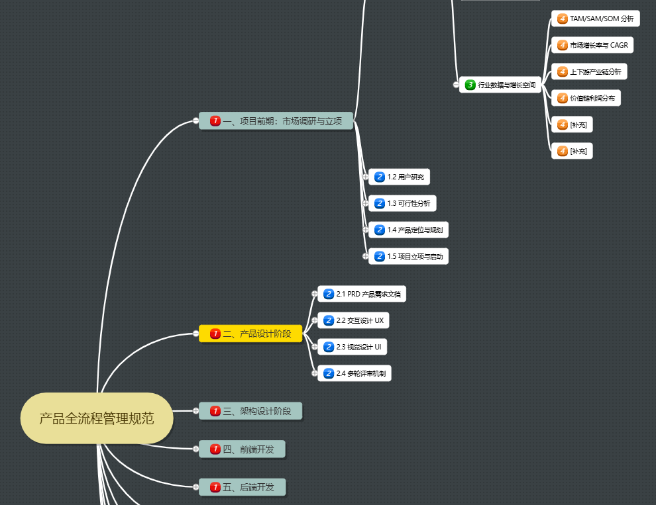The width and height of the screenshot is (656, 505).
Task: Expand the 1.5 项目立项与启动 node
Action: 365,256
